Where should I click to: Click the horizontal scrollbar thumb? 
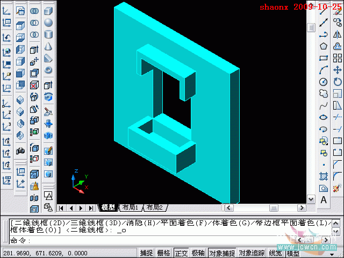(x=274, y=208)
